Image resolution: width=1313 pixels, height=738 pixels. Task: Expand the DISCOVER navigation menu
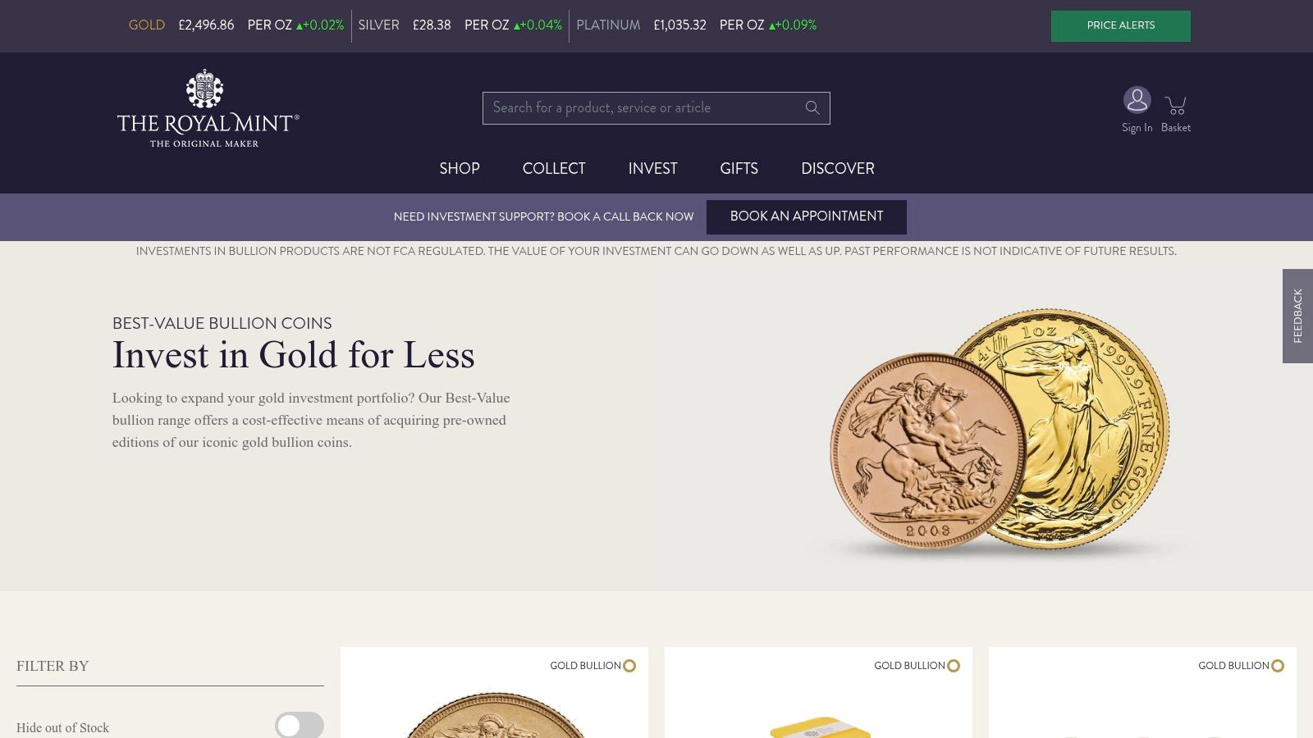838,168
